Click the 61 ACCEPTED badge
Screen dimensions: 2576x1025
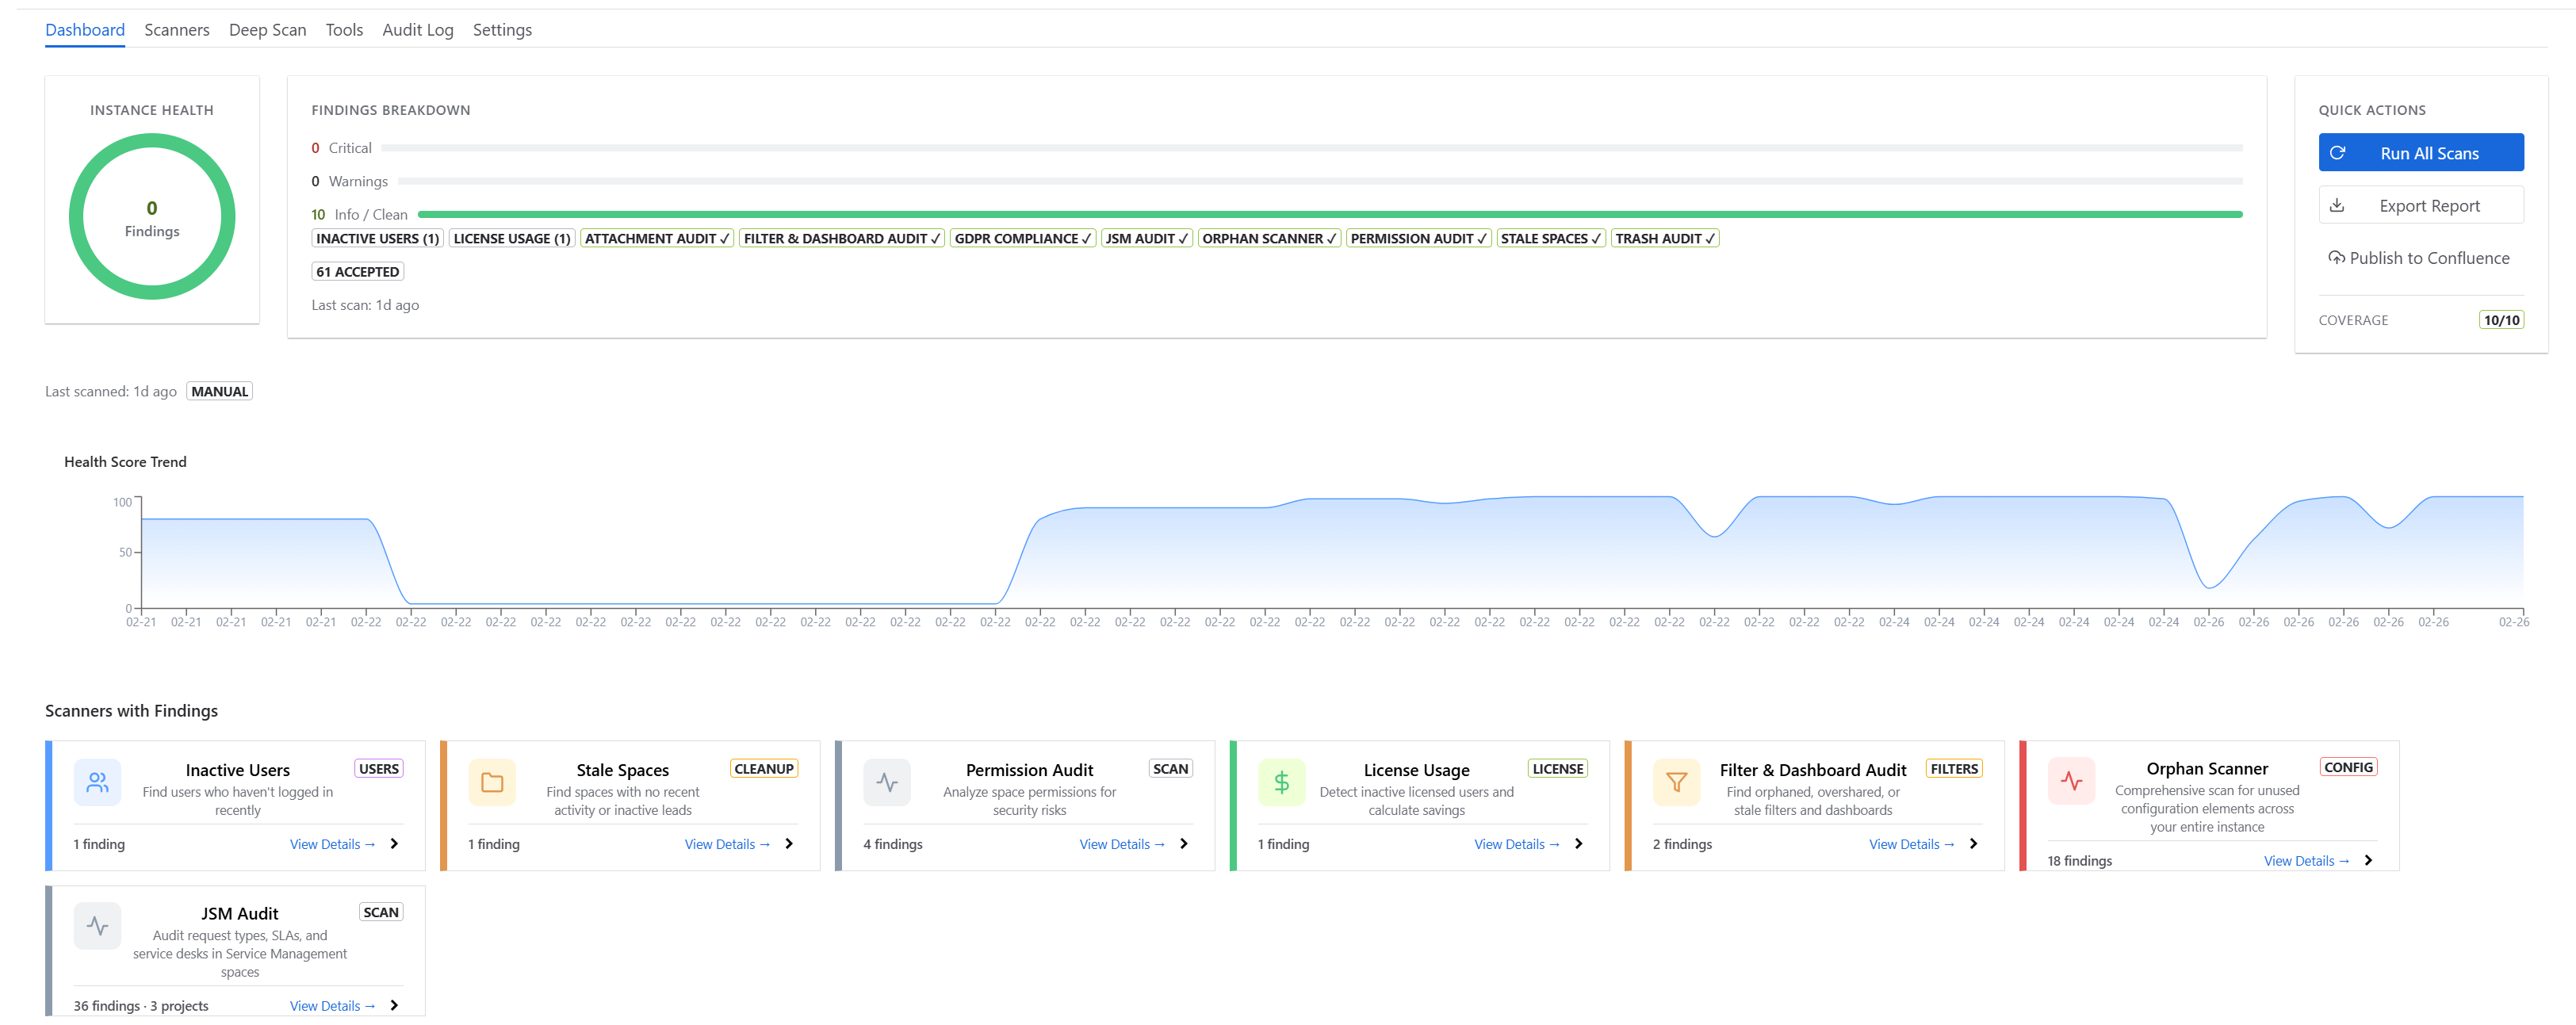click(x=358, y=272)
